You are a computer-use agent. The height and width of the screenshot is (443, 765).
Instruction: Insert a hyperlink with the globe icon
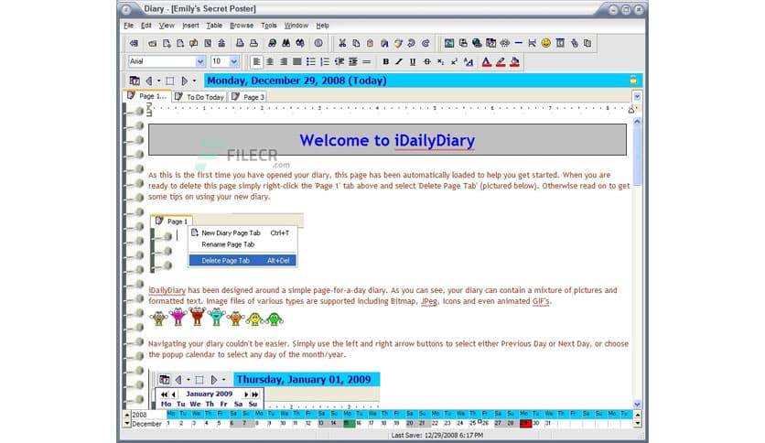pos(477,43)
